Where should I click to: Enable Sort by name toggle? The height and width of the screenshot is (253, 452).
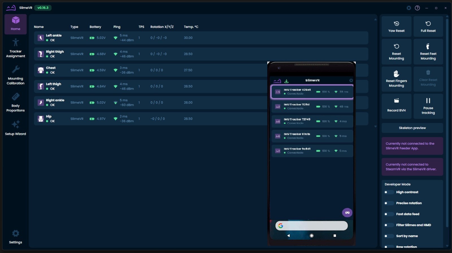[389, 236]
